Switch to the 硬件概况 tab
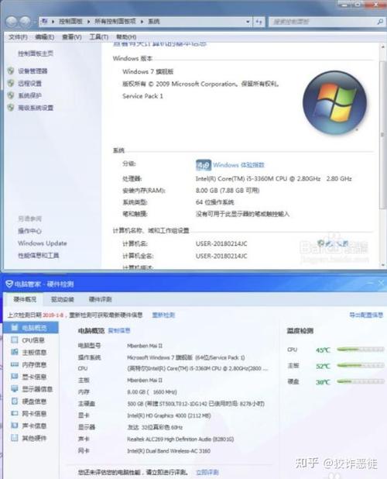Image resolution: width=387 pixels, height=479 pixels. point(25,299)
